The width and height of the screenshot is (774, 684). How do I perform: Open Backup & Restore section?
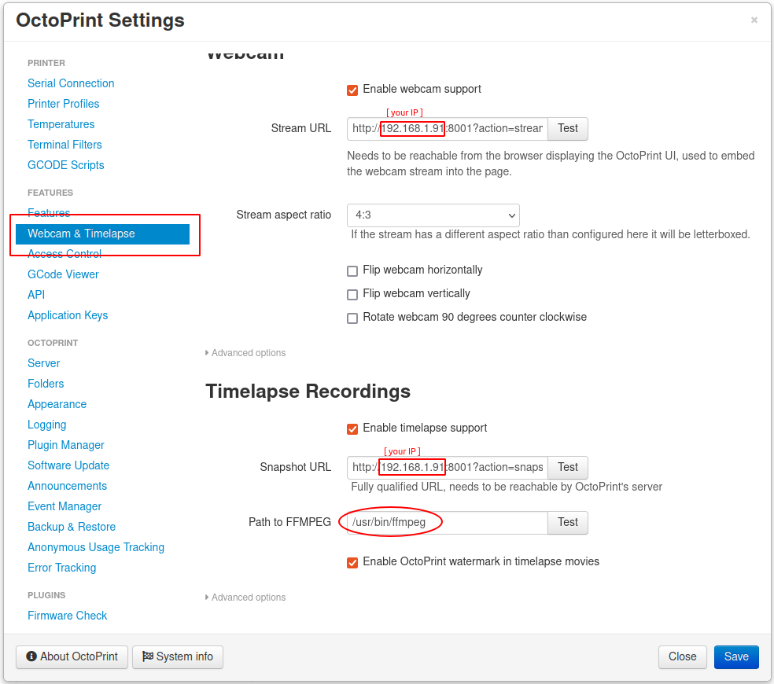click(x=72, y=527)
